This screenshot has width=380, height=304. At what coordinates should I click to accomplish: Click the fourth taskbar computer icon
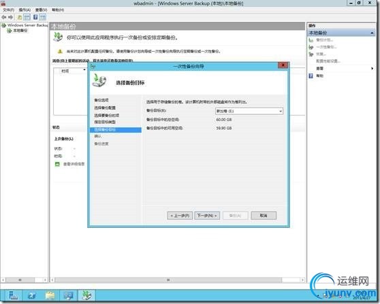[68, 295]
